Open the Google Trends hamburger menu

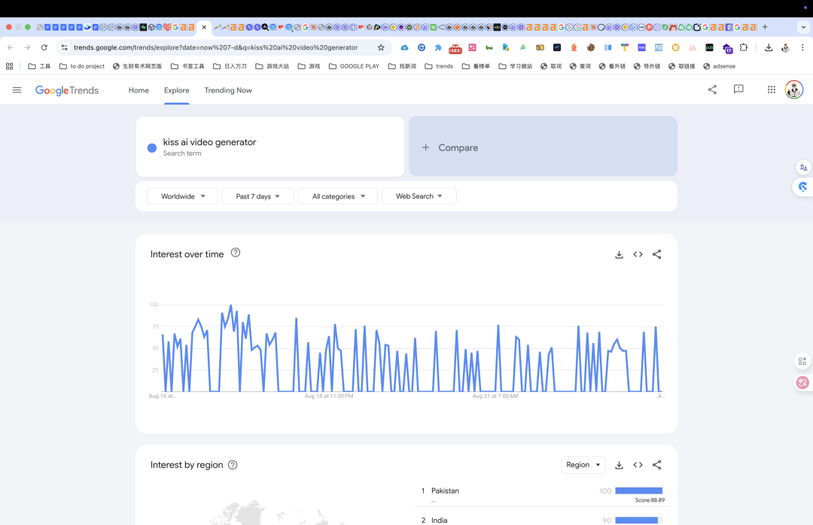[x=17, y=90]
